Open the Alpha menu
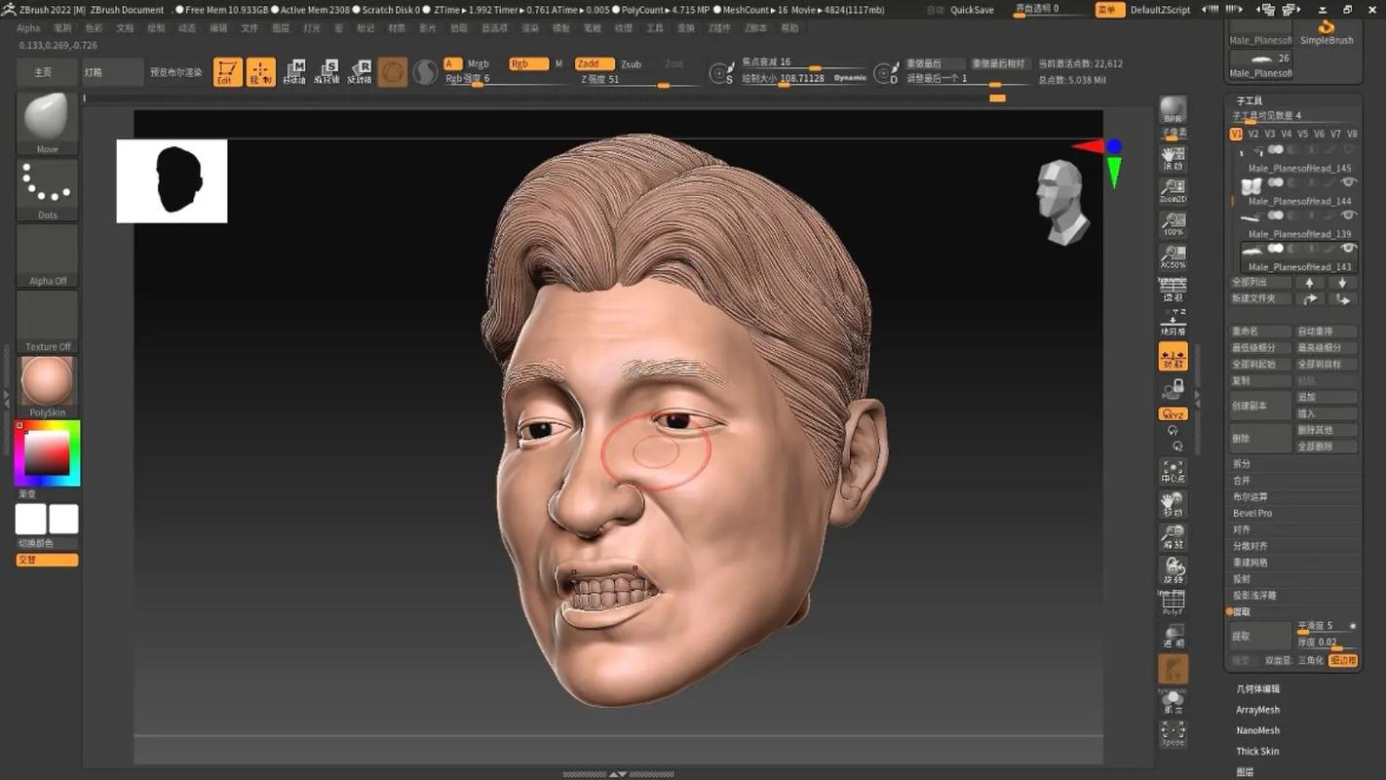Screen dimensions: 1386x780 [x=28, y=28]
